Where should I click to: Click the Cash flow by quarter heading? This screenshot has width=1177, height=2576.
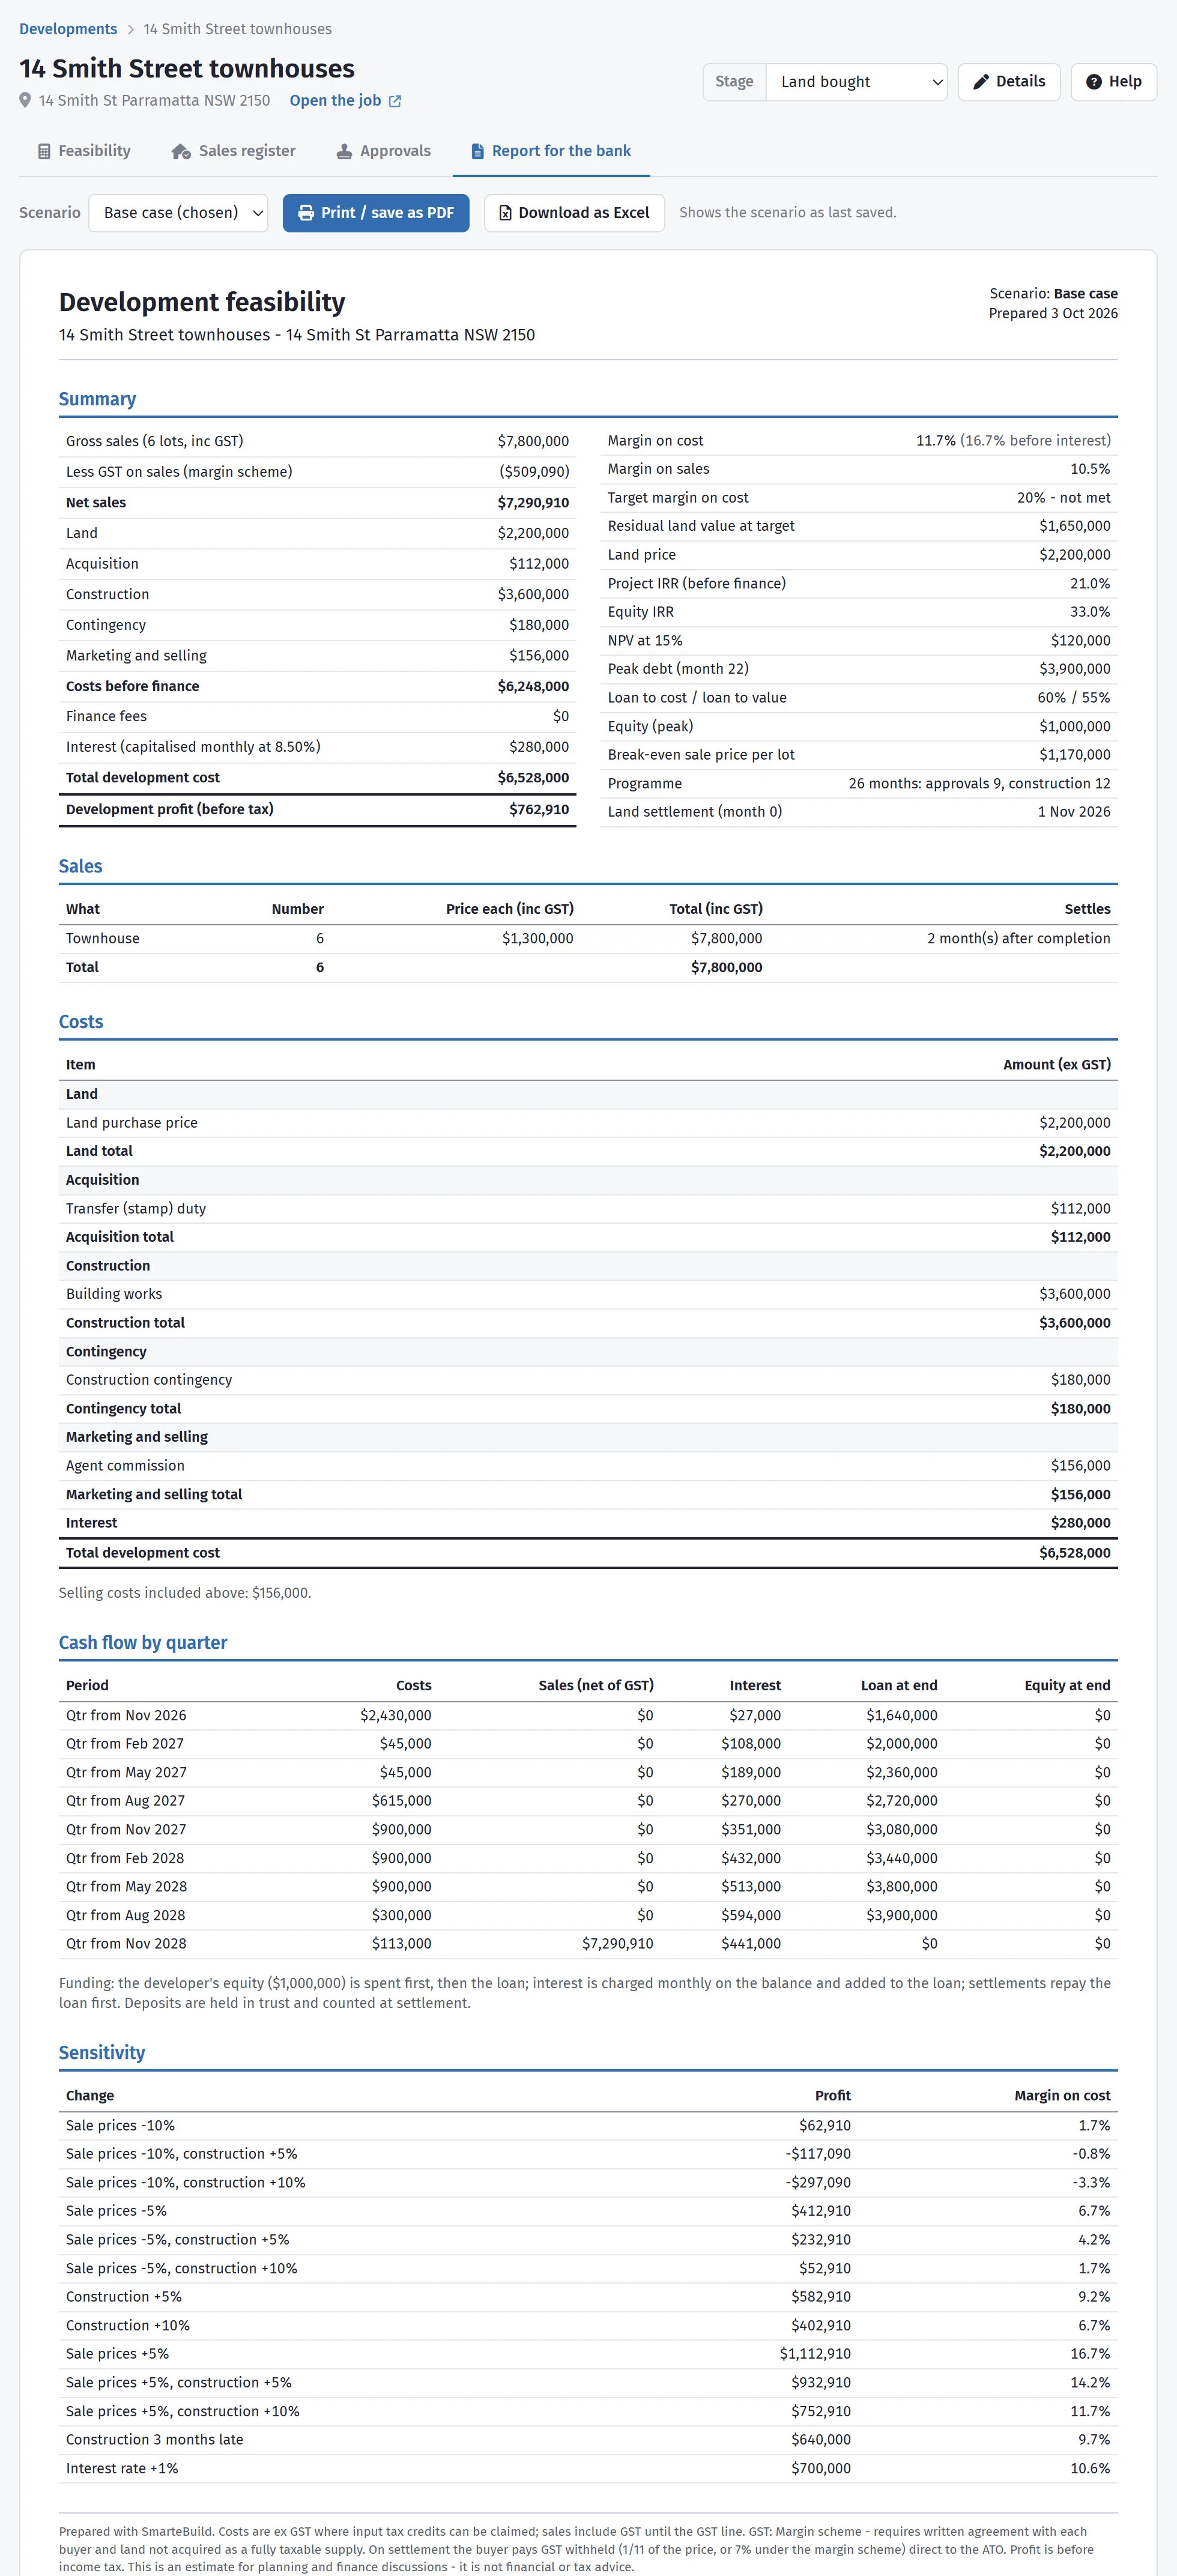click(143, 1643)
